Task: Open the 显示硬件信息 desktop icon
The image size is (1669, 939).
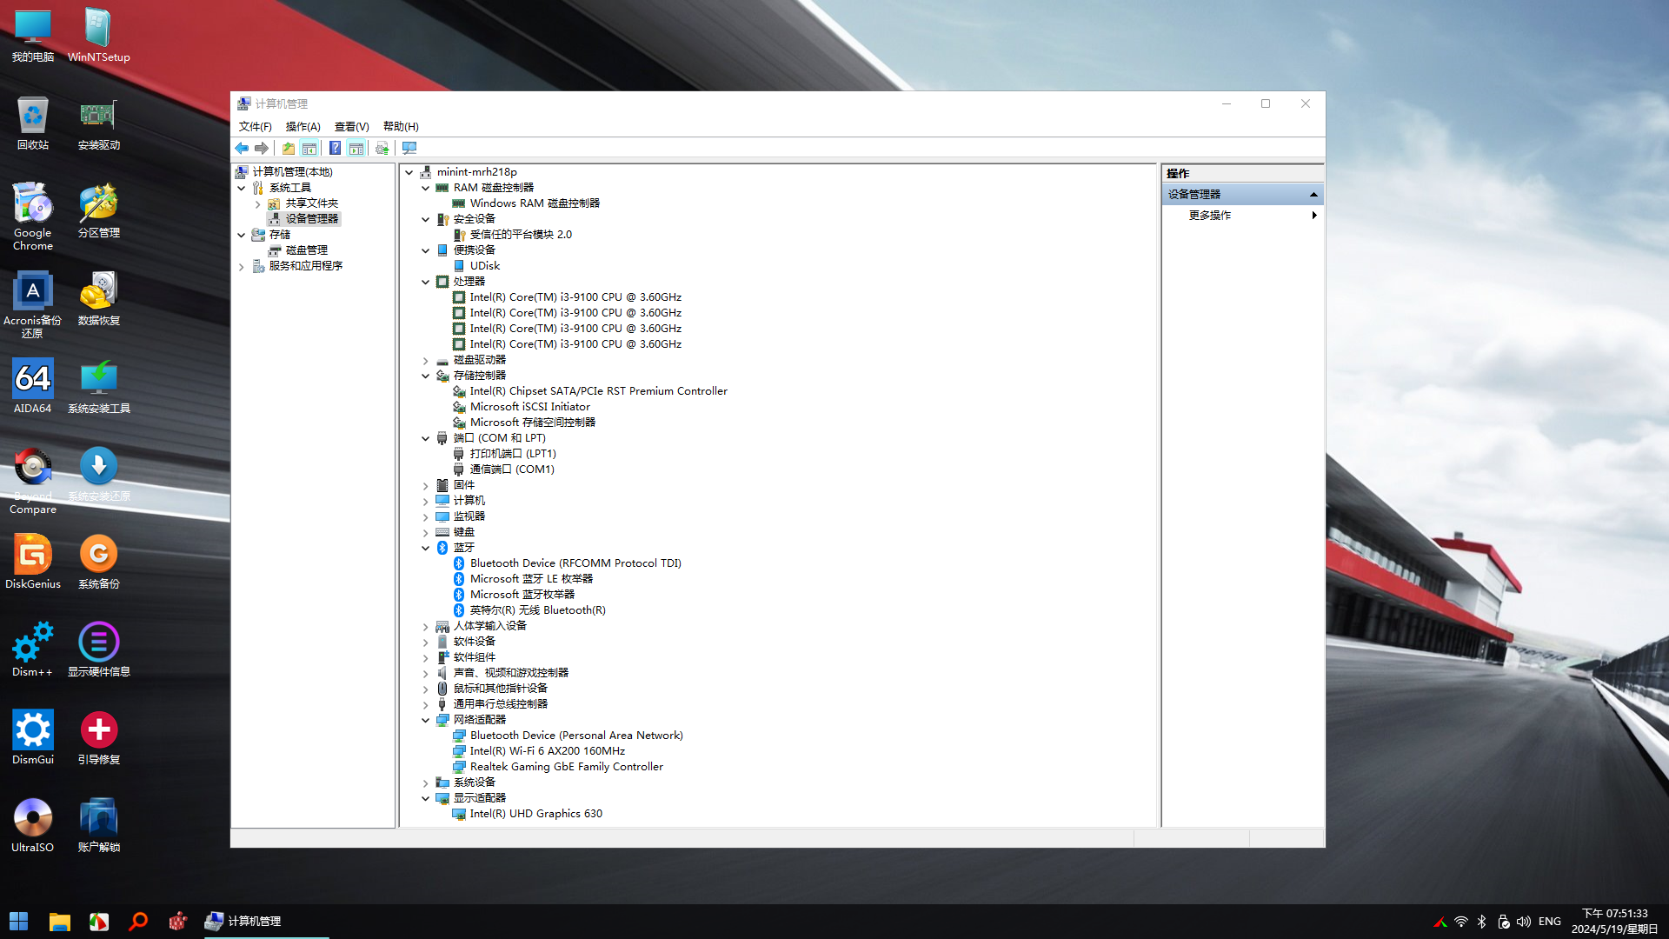Action: (x=98, y=650)
